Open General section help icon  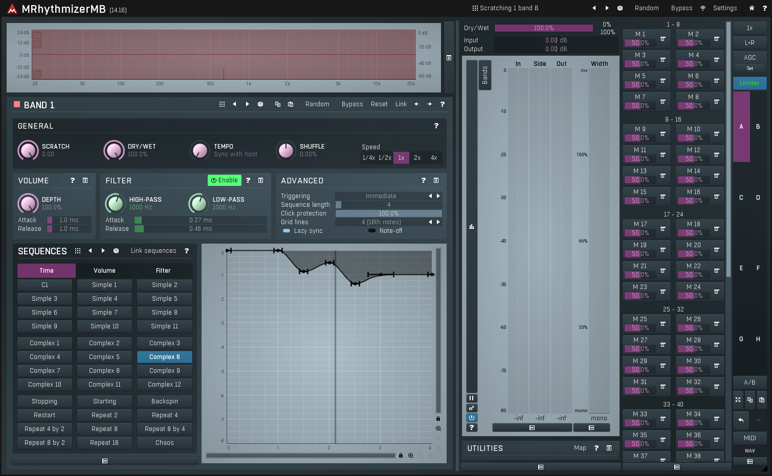point(436,126)
